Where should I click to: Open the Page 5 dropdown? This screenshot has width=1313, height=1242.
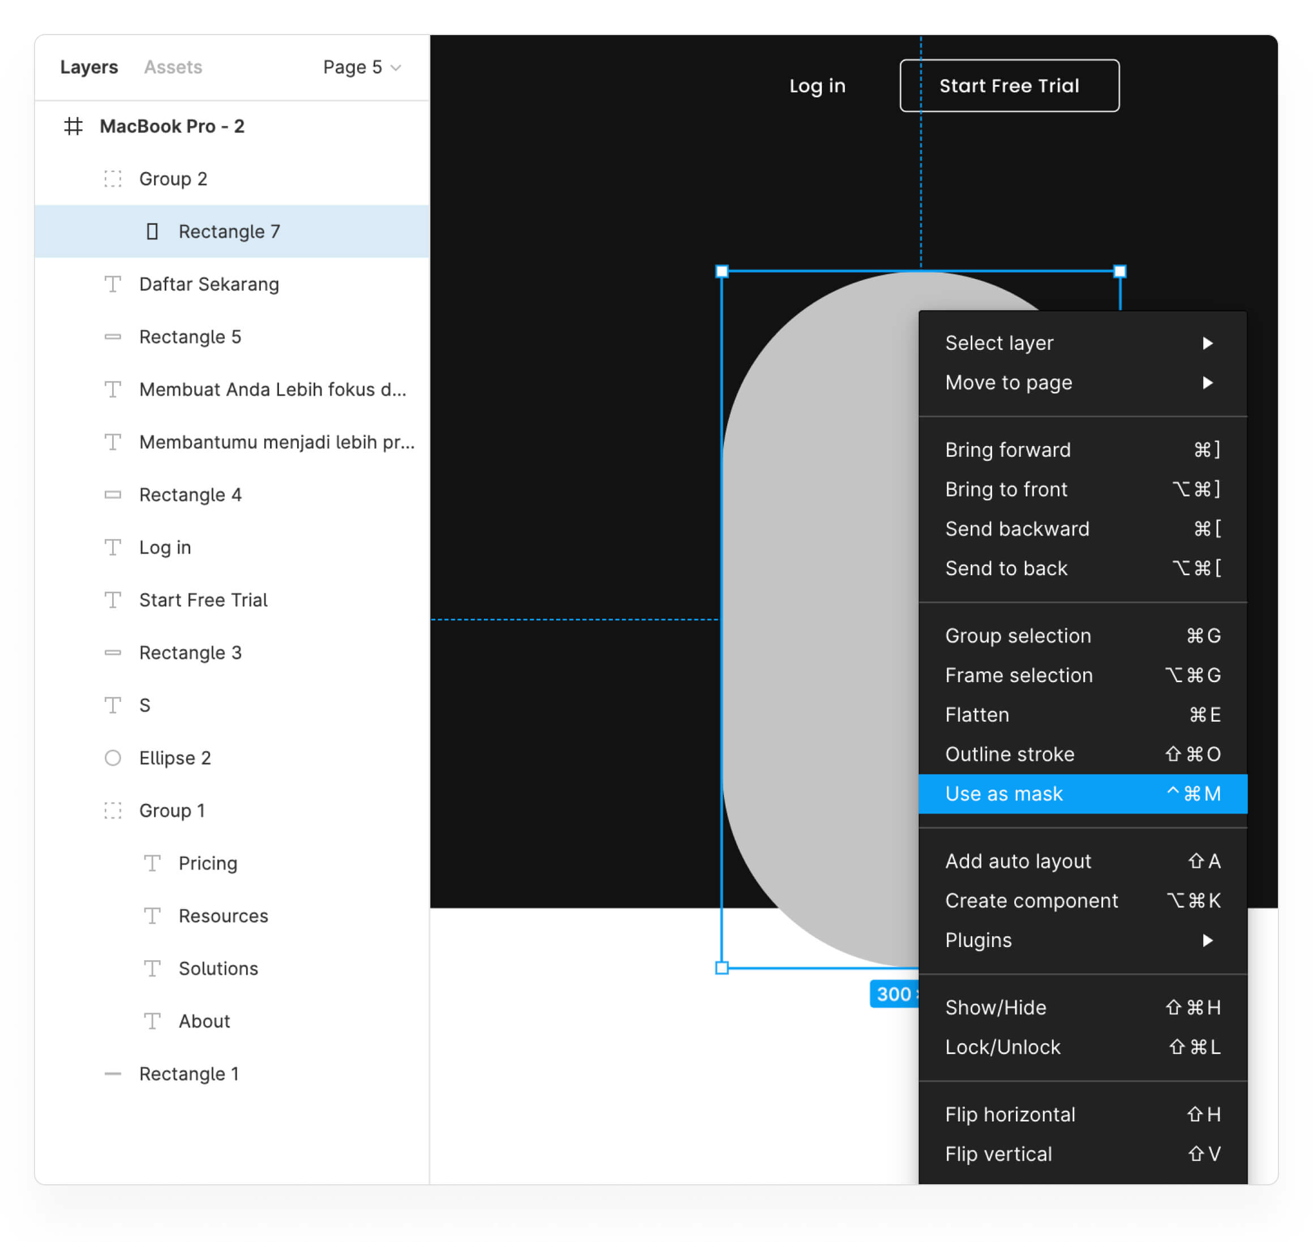361,67
